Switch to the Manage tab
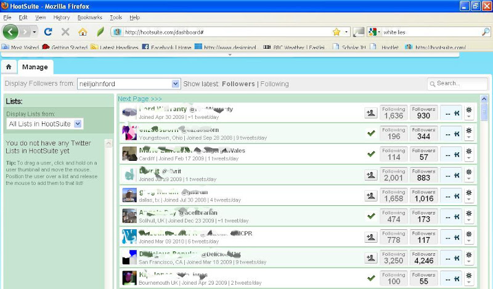 (35, 67)
